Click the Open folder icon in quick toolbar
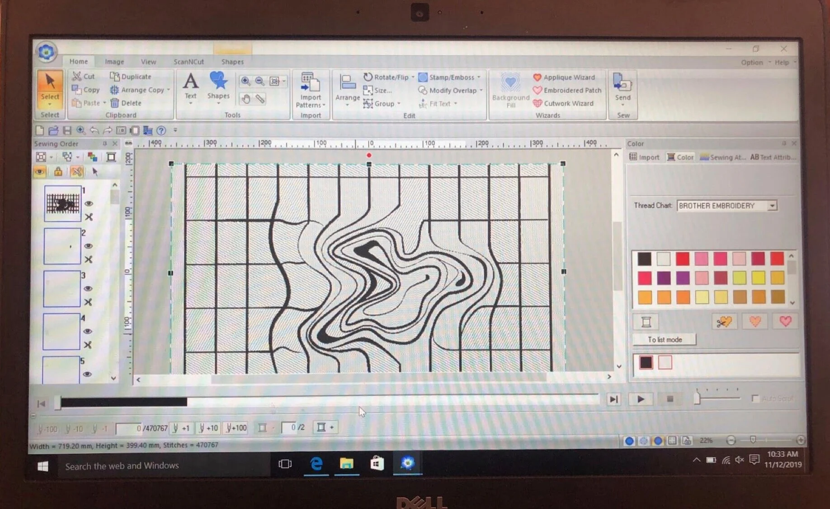The width and height of the screenshot is (830, 509). [x=53, y=131]
